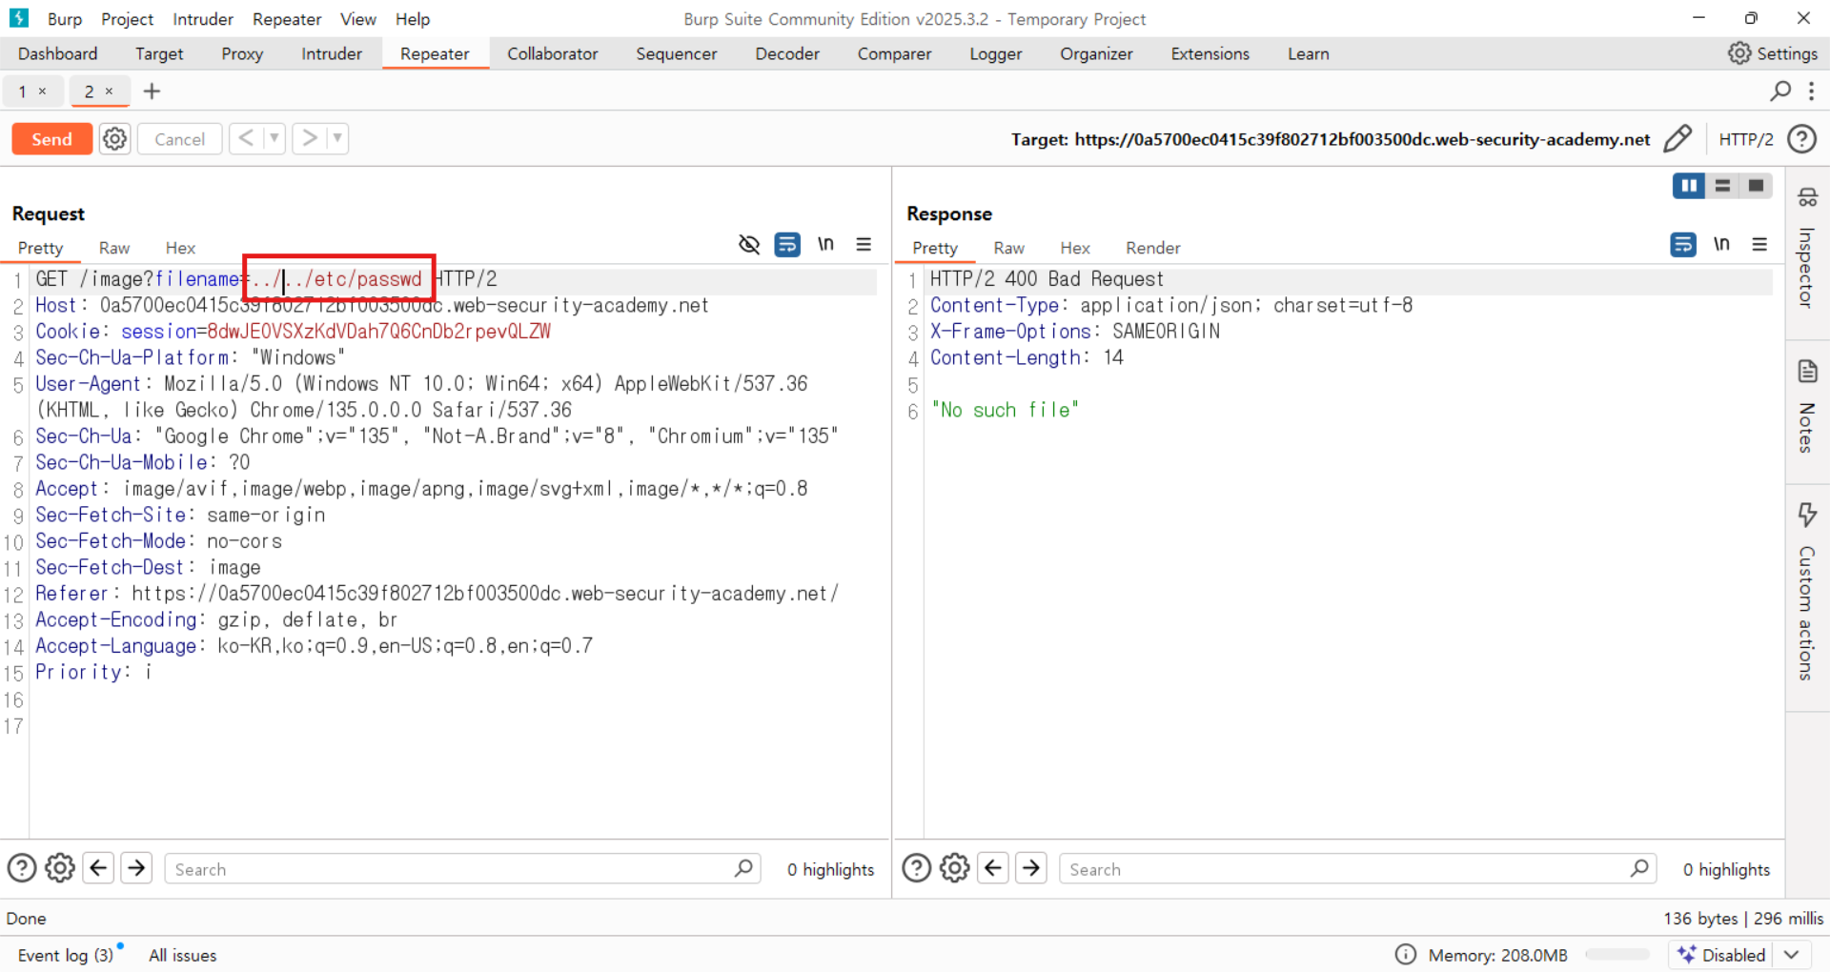1830x972 pixels.
Task: Jump to previous request search match
Action: (x=98, y=868)
